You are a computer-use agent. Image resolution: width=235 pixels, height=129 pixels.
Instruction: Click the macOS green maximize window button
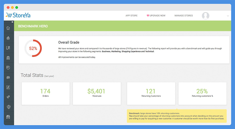(17, 7)
